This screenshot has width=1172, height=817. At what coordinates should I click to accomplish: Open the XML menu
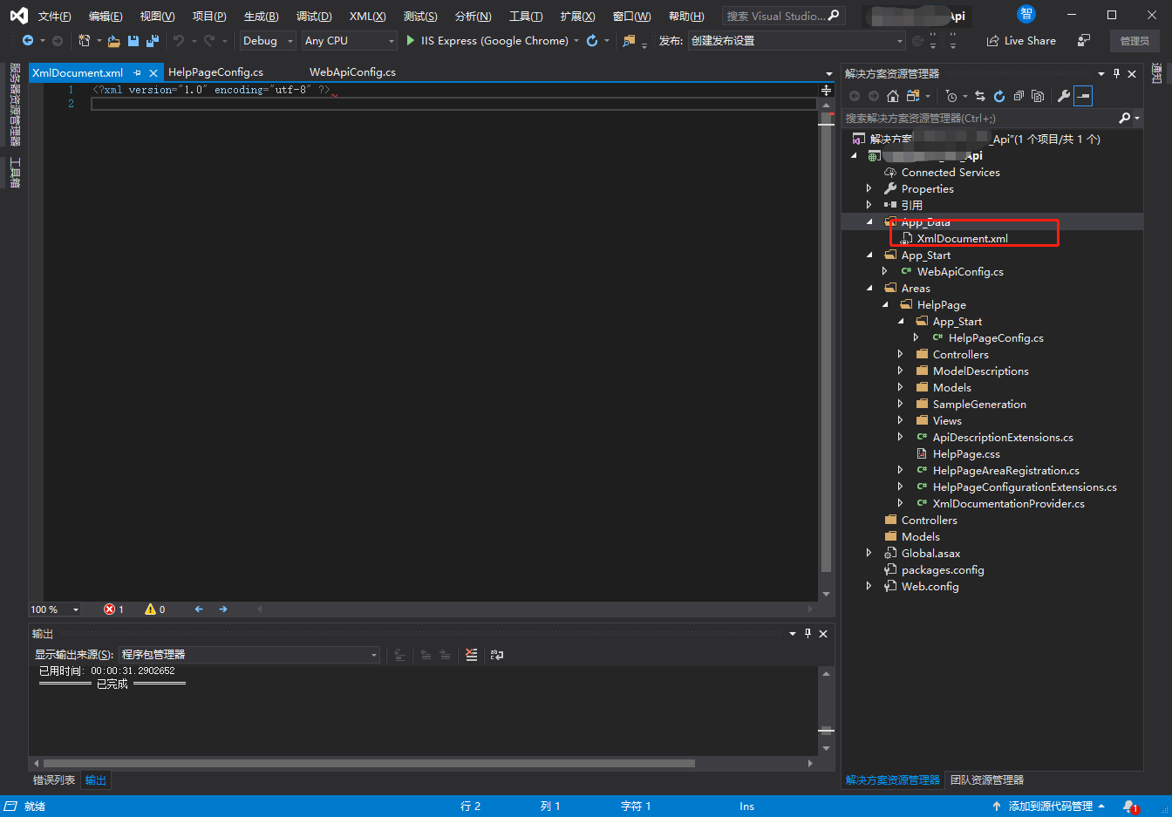[367, 17]
